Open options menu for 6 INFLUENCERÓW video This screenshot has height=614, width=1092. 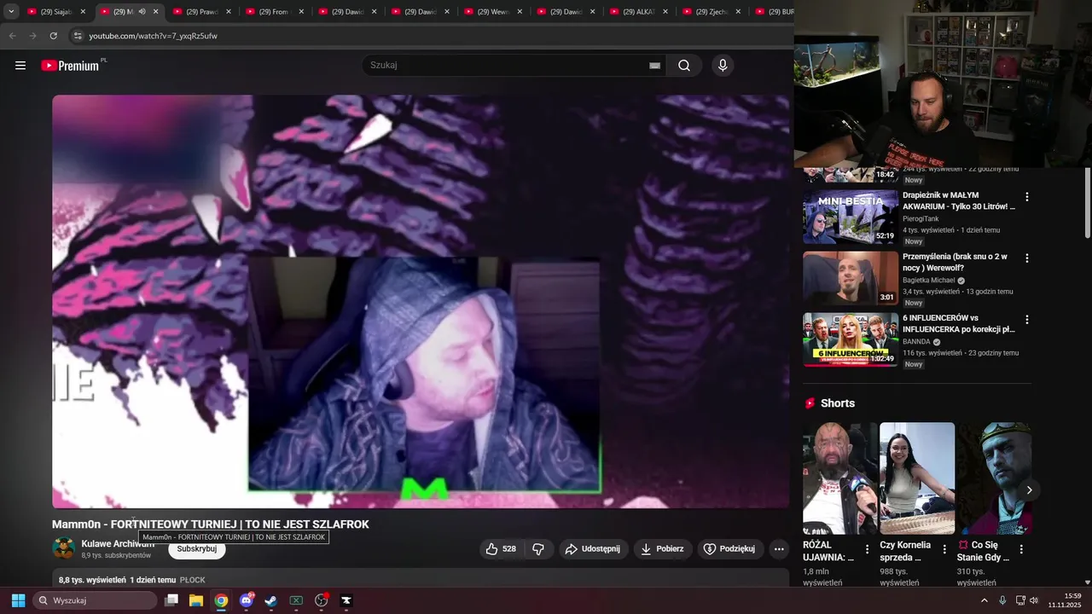coord(1027,320)
